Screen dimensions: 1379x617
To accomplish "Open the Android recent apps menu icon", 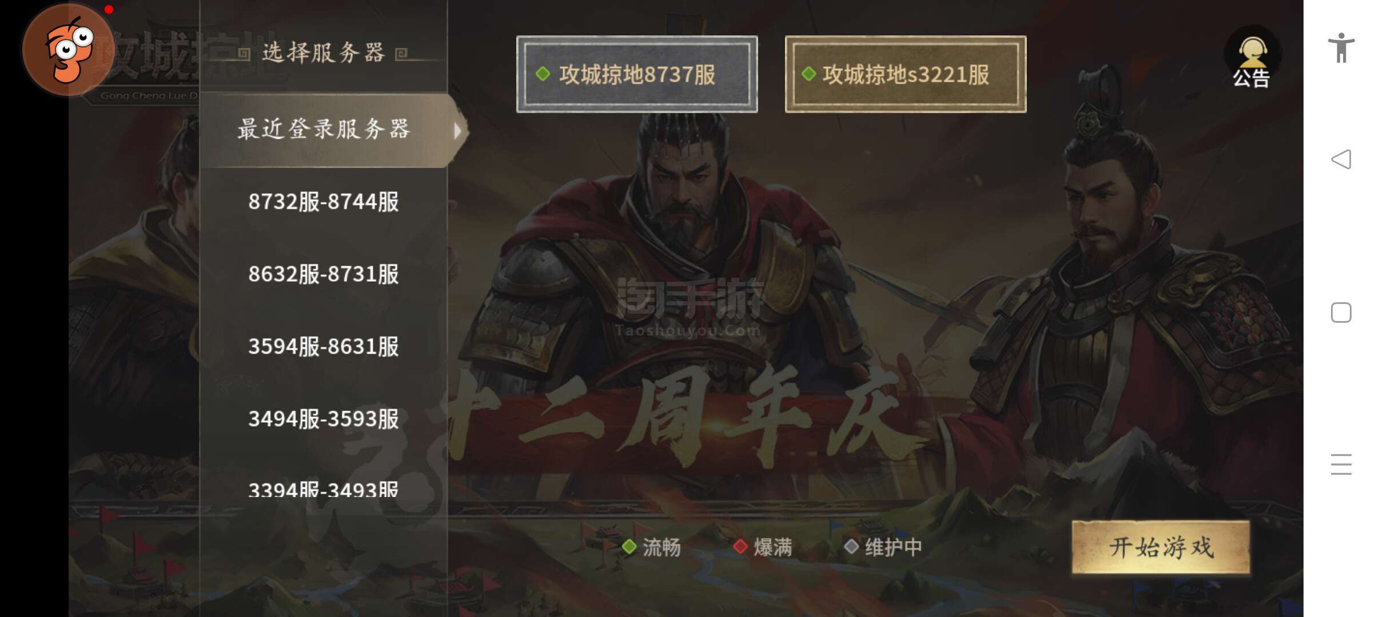I will point(1341,464).
